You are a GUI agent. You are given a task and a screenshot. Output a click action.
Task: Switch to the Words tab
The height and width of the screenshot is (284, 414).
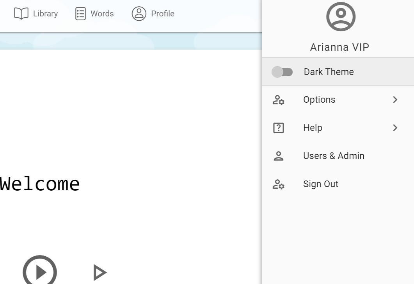pyautogui.click(x=94, y=14)
